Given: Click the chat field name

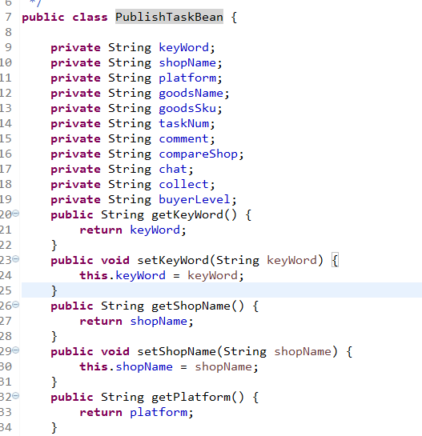Looking at the screenshot, I should pyautogui.click(x=173, y=169).
